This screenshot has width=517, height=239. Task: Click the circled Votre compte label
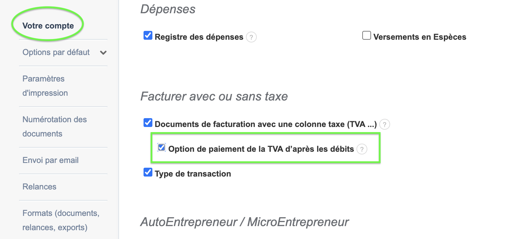pos(47,25)
